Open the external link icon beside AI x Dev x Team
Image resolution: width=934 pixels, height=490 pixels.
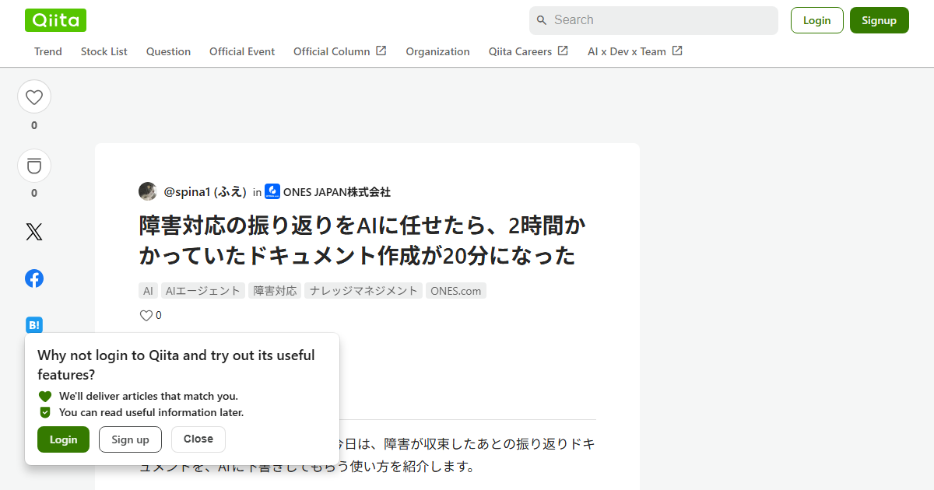pos(677,51)
